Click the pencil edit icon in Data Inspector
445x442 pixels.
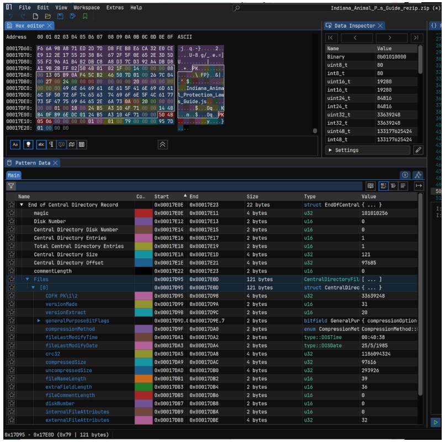tap(418, 150)
